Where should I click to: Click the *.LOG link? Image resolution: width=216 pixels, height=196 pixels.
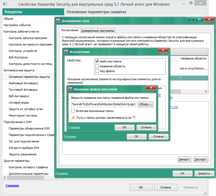(174, 107)
